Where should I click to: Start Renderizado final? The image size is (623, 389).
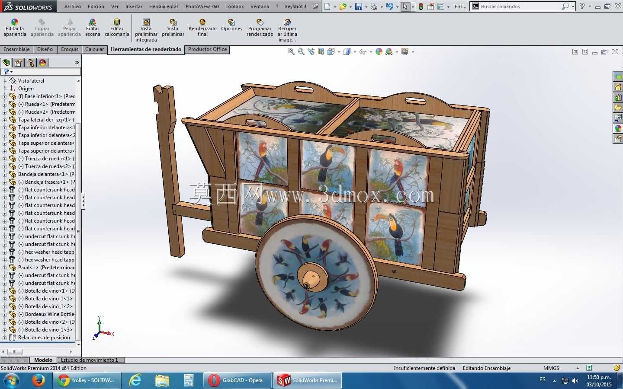point(202,28)
